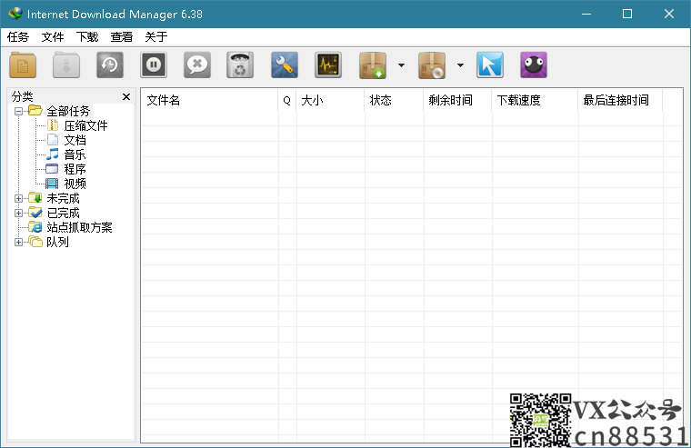Screen dimensions: 691x448
Task: Sort by Q column header
Action: click(x=287, y=101)
